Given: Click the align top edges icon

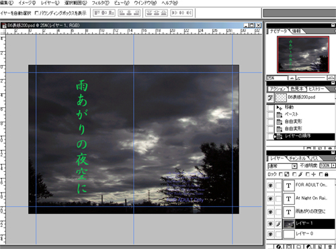Looking at the screenshot, I should click(x=97, y=13).
